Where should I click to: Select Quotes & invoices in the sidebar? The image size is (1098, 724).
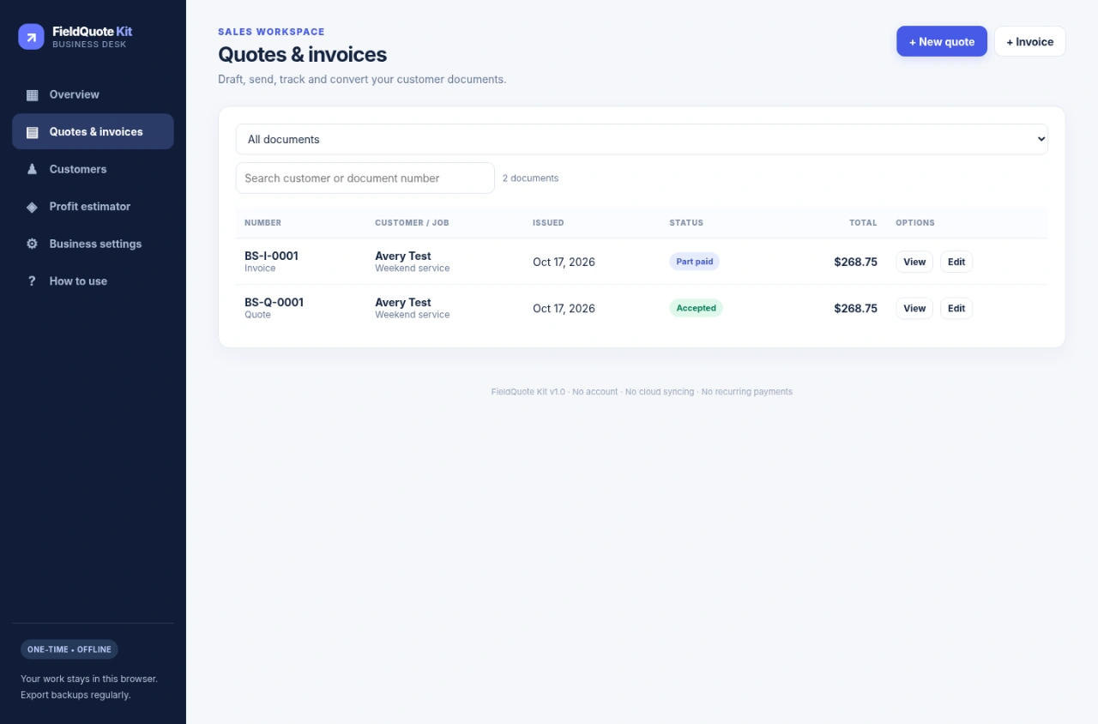tap(93, 131)
